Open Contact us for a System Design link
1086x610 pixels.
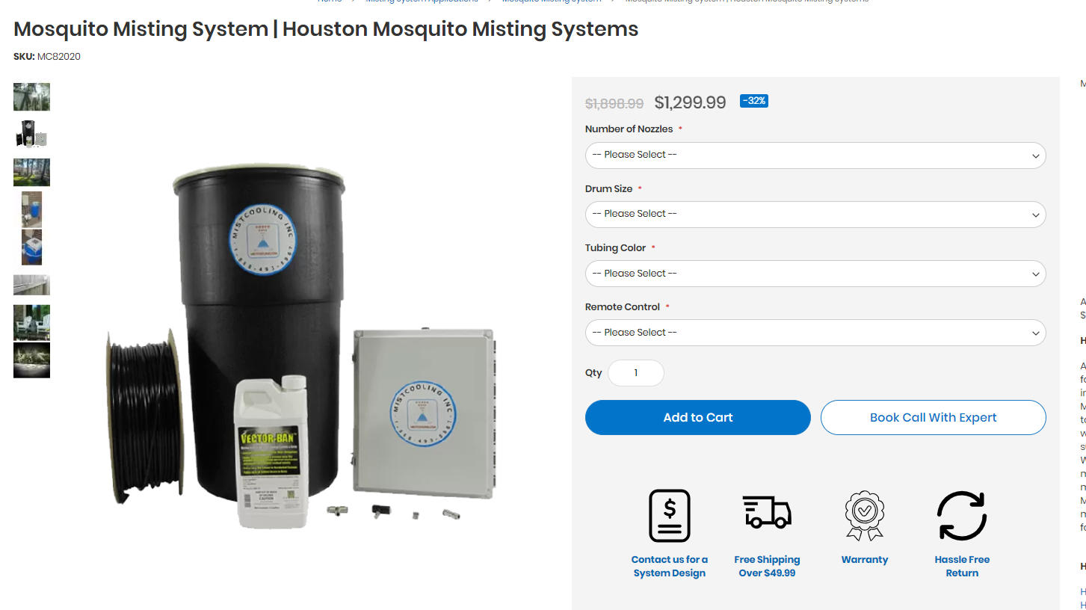(669, 566)
